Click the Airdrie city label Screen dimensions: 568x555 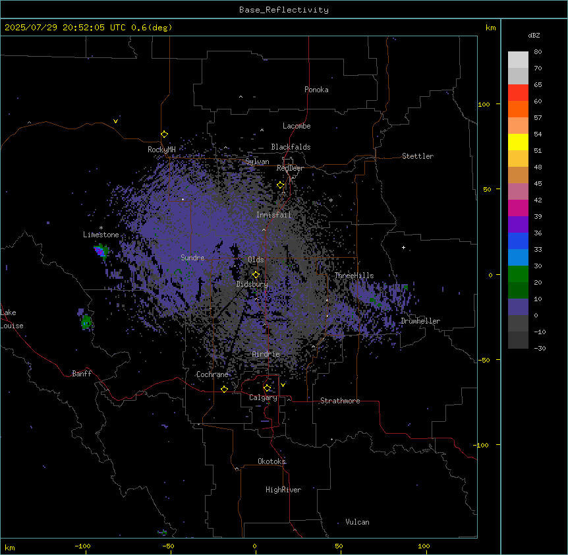pos(266,354)
